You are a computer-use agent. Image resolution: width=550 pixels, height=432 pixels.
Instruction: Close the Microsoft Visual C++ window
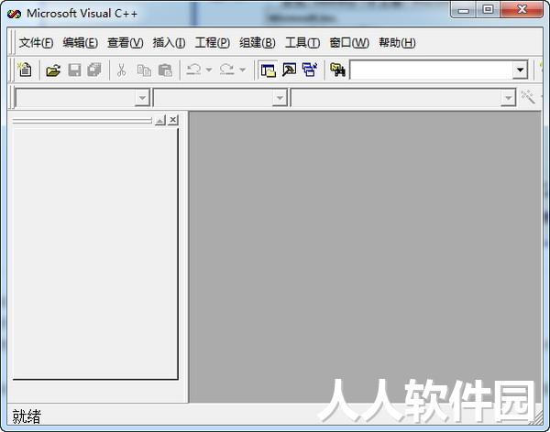(x=522, y=9)
